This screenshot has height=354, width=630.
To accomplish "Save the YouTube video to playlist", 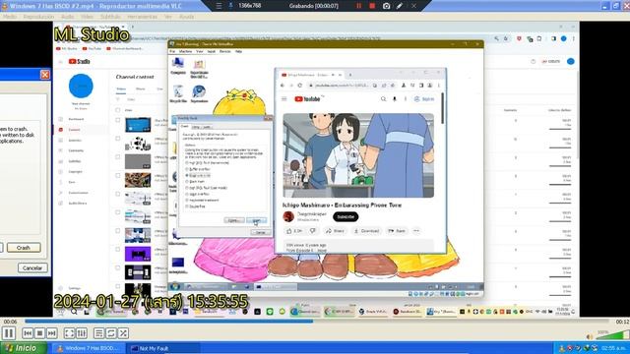I will tap(397, 231).
